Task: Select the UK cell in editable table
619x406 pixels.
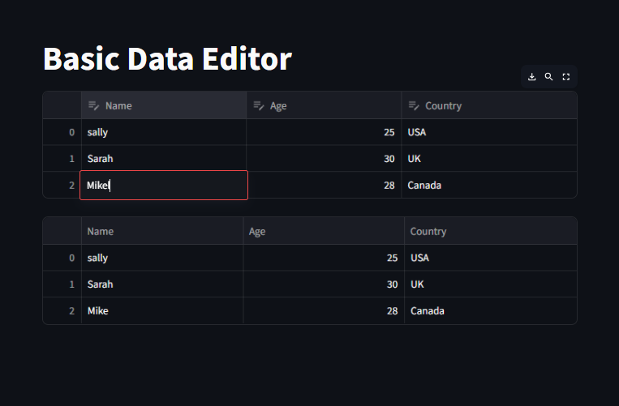Action: pyautogui.click(x=489, y=159)
